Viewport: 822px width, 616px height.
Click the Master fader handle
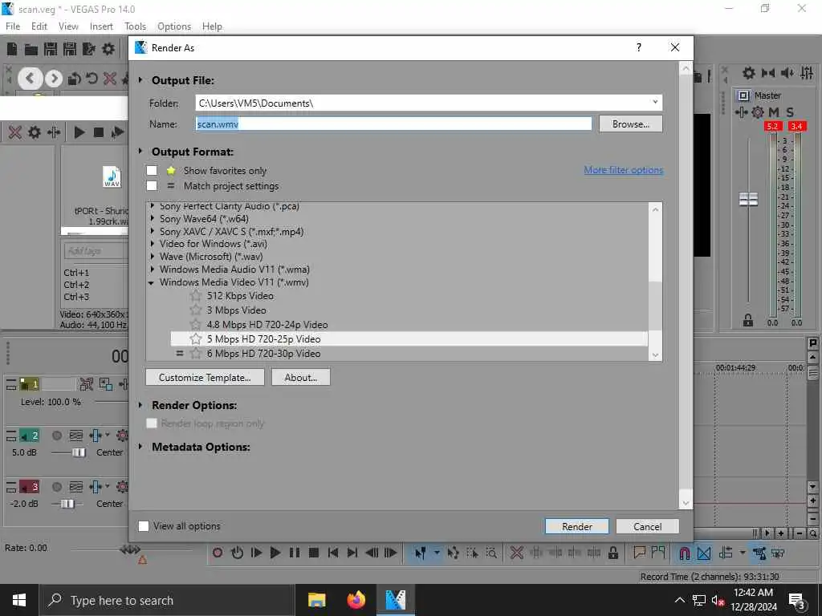748,199
